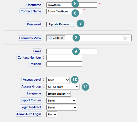Click into the Contact Name field

[x=64, y=11]
